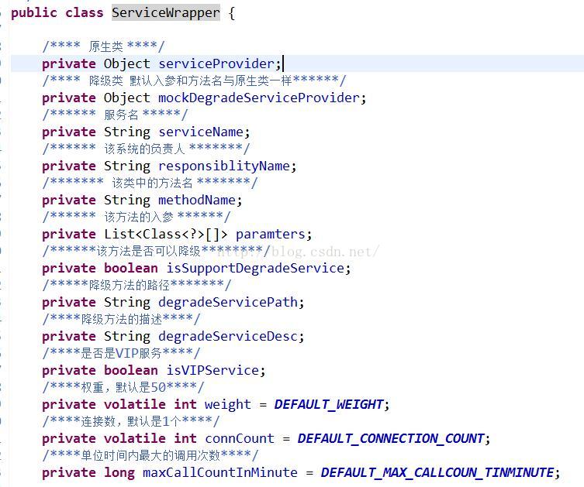Image resolution: width=584 pixels, height=487 pixels.
Task: Click the maxCallCountInMinute variable
Action: coord(220,472)
